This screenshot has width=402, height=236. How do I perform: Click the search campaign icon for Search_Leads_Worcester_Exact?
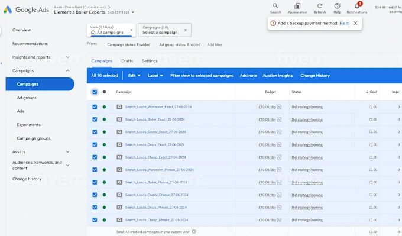click(119, 106)
